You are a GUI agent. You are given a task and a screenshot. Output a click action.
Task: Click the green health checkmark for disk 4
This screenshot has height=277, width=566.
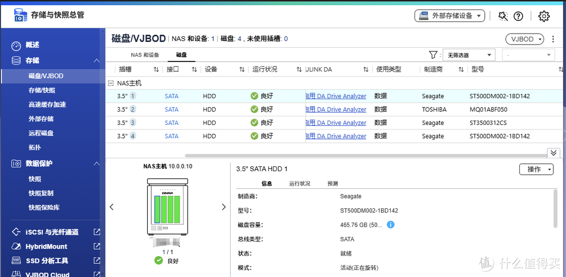coord(255,136)
